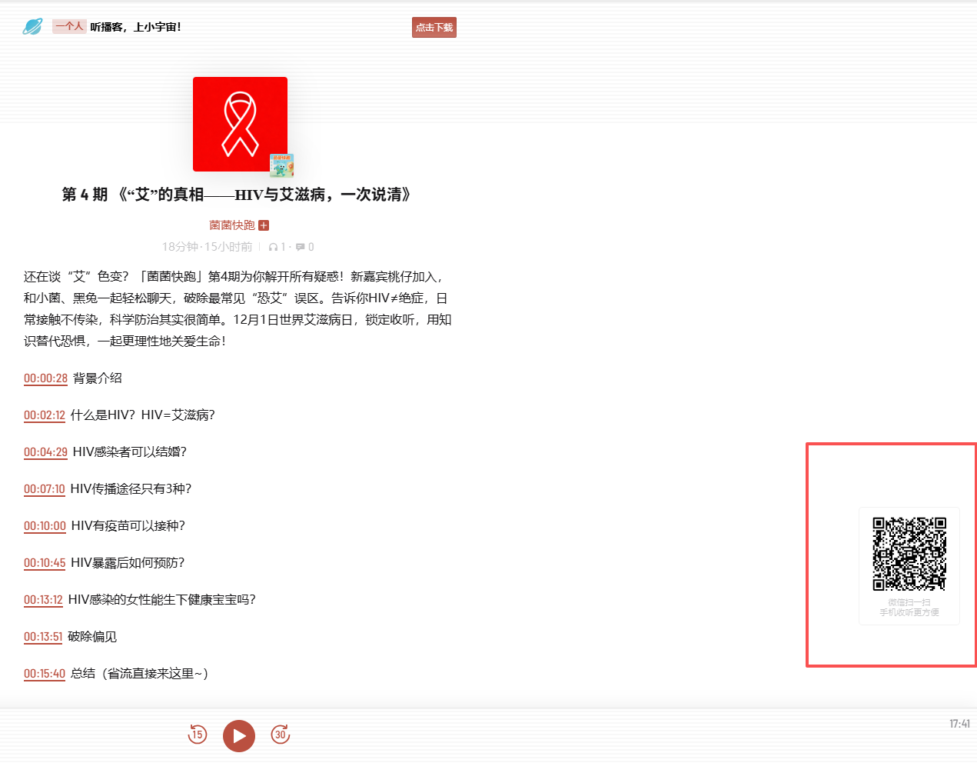977x763 pixels.
Task: Click the subscribe plus icon beside 菌菌快跑
Action: click(264, 225)
